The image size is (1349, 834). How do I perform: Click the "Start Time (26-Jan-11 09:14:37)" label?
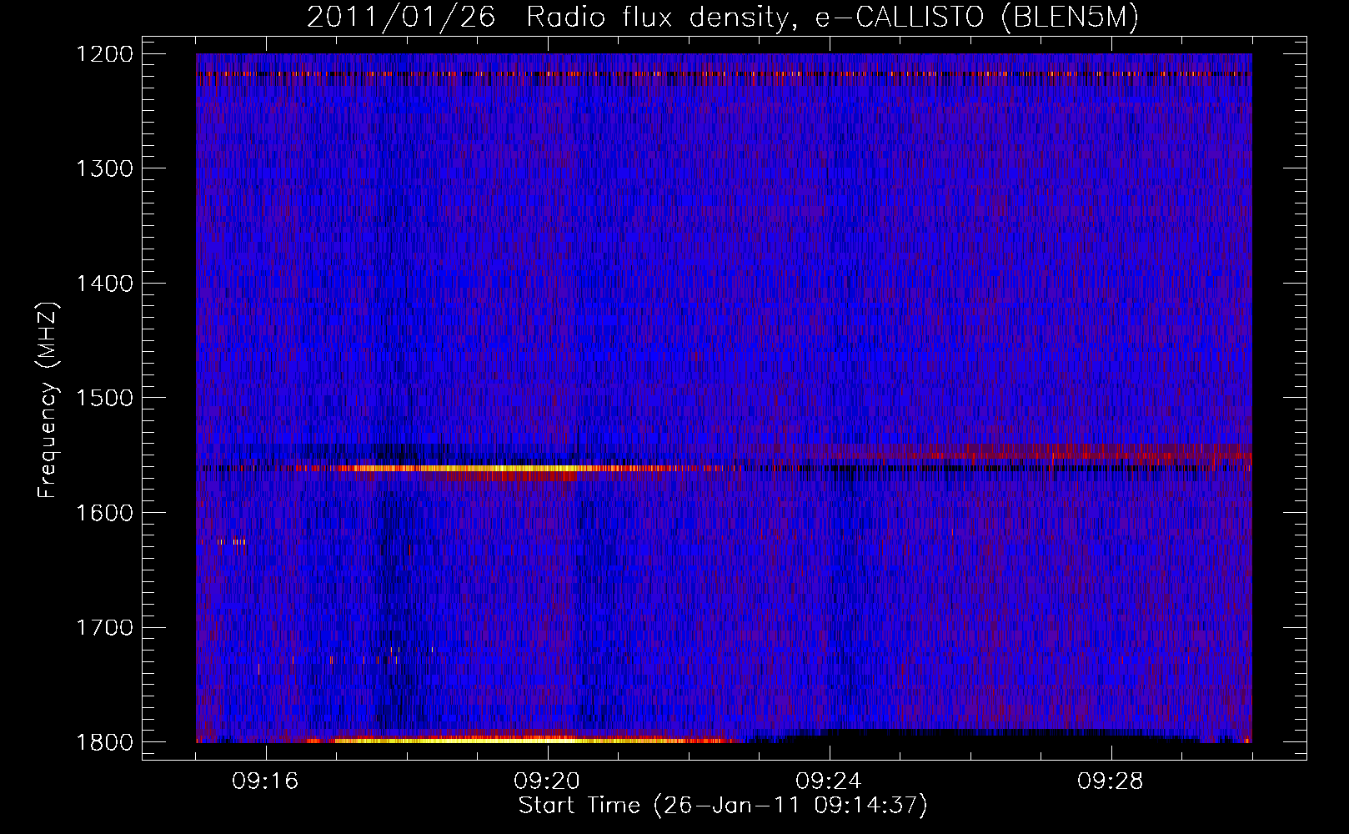(x=723, y=806)
